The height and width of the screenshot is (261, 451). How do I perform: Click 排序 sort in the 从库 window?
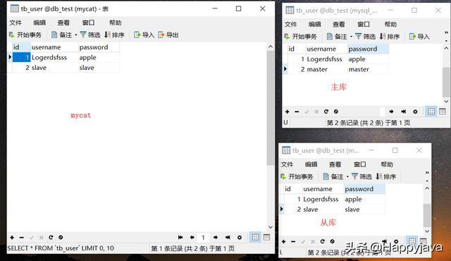[386, 176]
